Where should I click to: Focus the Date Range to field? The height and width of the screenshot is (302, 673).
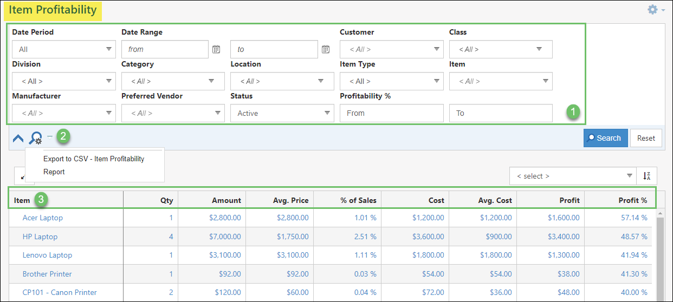coord(274,49)
